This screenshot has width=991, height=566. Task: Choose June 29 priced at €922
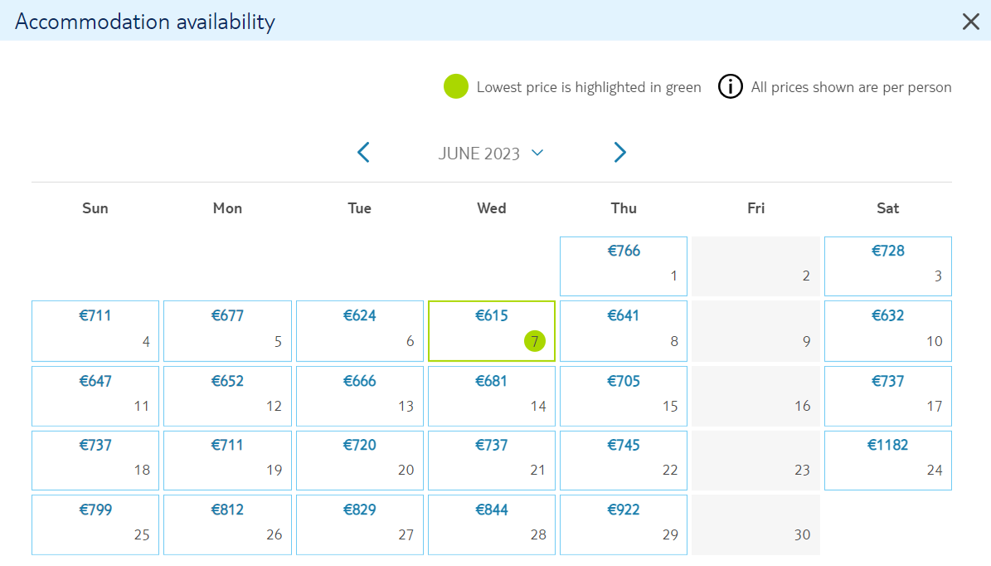[624, 525]
